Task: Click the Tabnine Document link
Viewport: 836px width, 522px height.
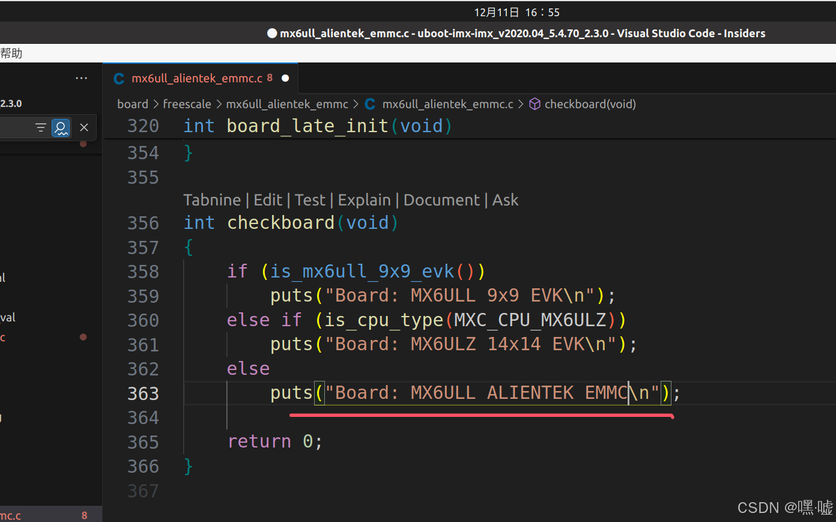Action: (441, 199)
